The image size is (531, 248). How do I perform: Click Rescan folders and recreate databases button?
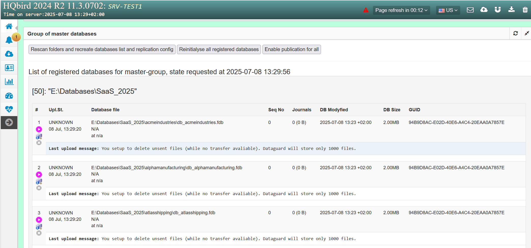coord(102,49)
